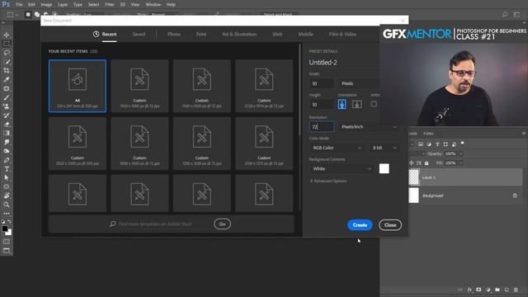Toggle lock position in Layers panel
Viewport: 528px width, 297px height.
pos(412,163)
